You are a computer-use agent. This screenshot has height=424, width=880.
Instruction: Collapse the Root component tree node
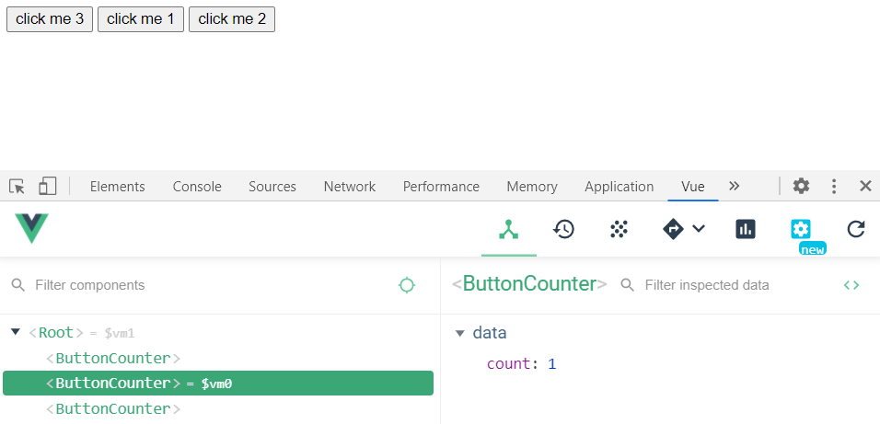click(x=16, y=332)
